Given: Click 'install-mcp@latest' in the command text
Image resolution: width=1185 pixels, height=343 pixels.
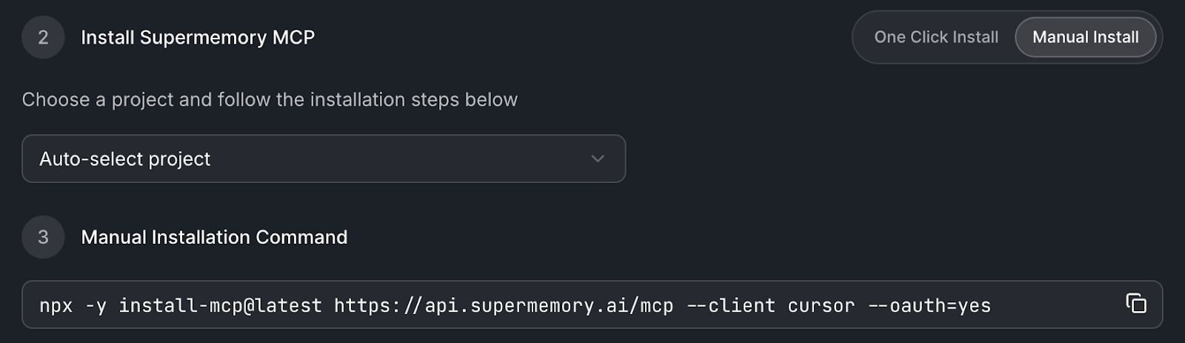Looking at the screenshot, I should 220,305.
